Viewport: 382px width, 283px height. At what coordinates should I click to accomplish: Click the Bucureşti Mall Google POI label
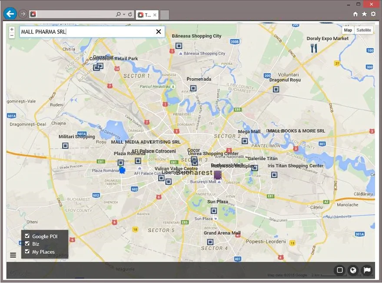coord(203,182)
